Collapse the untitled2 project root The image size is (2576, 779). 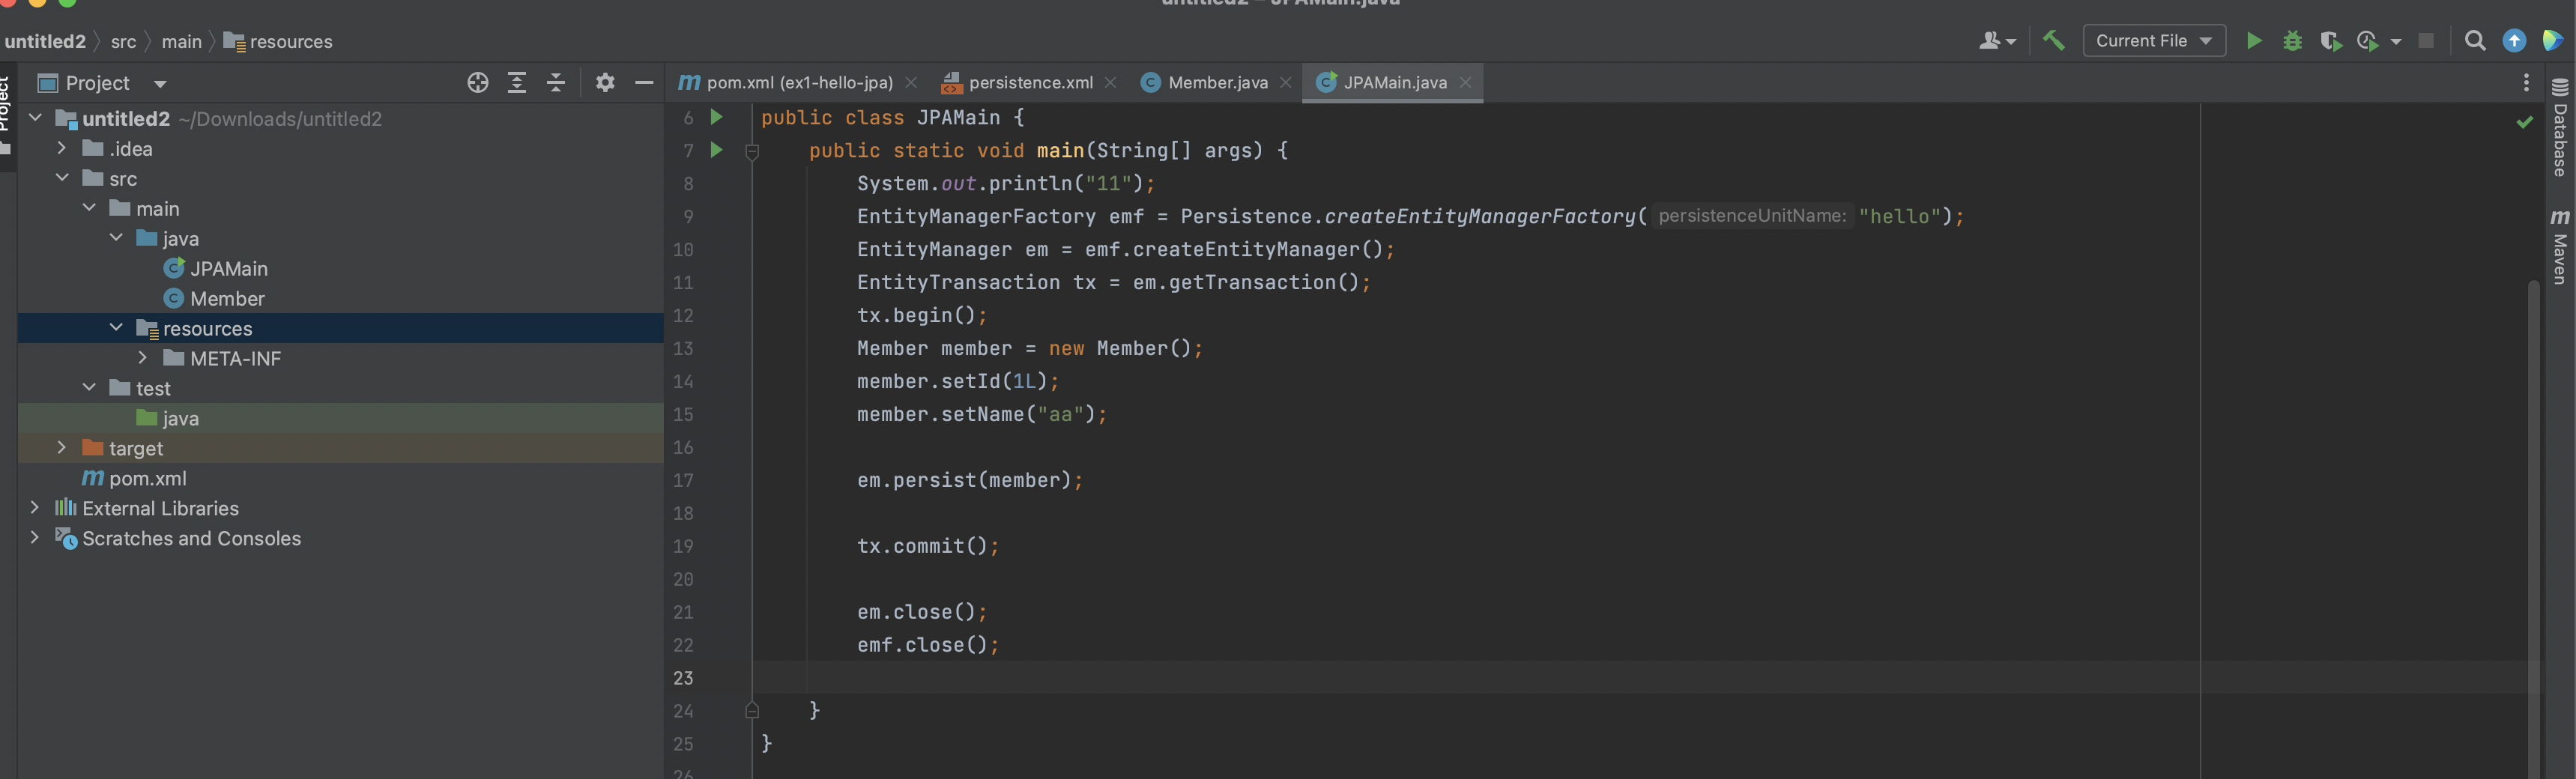coord(35,118)
